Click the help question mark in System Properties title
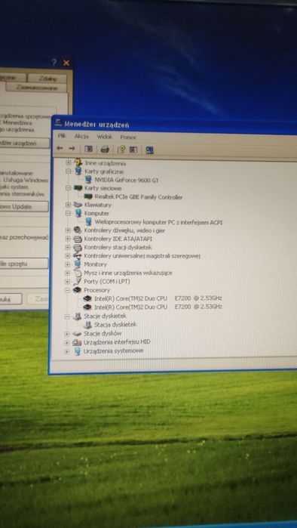 pyautogui.click(x=54, y=63)
